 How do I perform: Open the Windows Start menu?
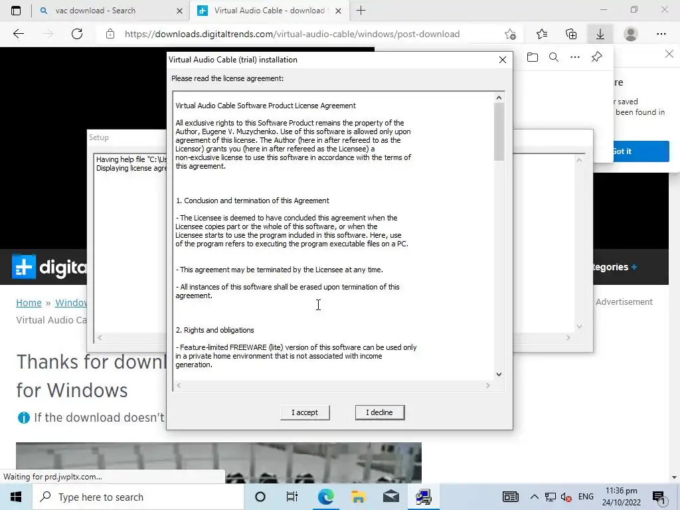tap(16, 497)
